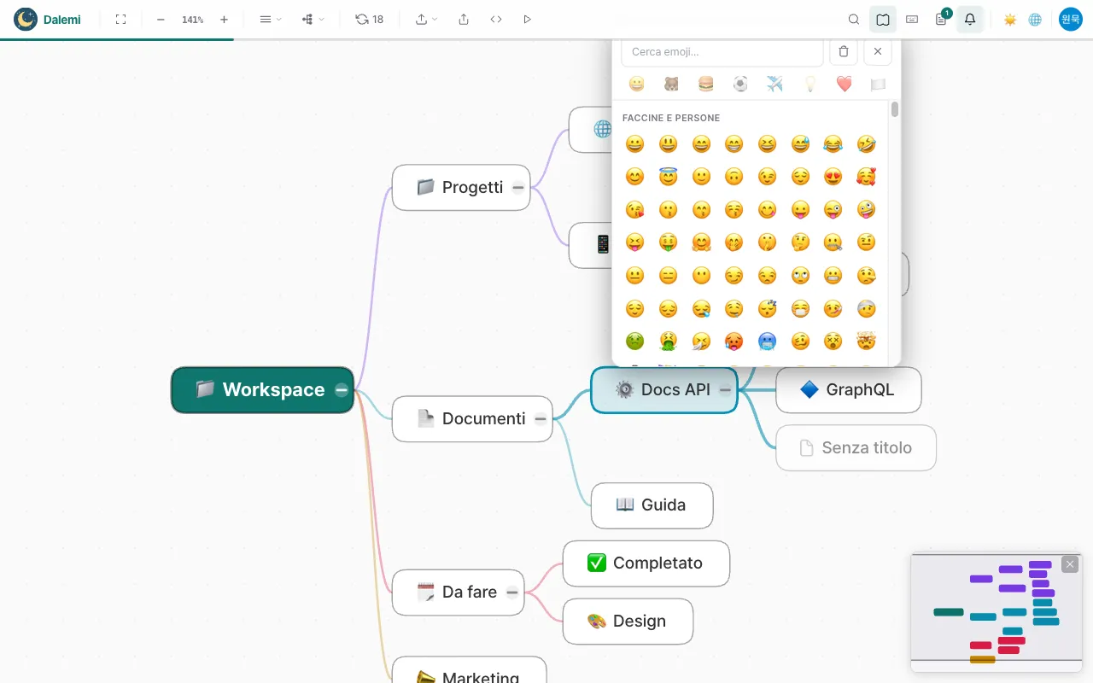Screen dimensions: 1093x683
Task: Select the Guida node
Action: point(652,505)
